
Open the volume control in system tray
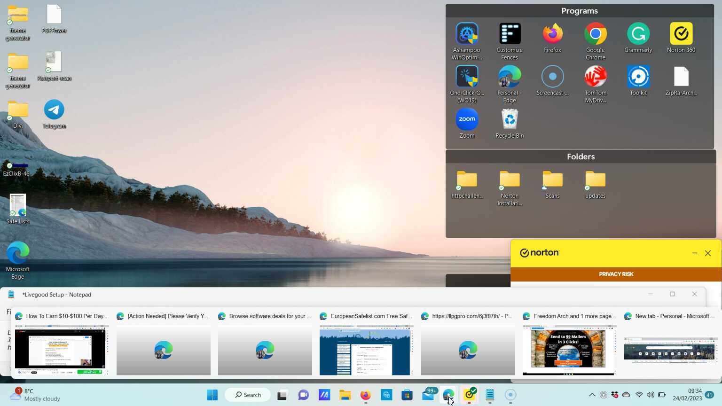click(x=650, y=395)
